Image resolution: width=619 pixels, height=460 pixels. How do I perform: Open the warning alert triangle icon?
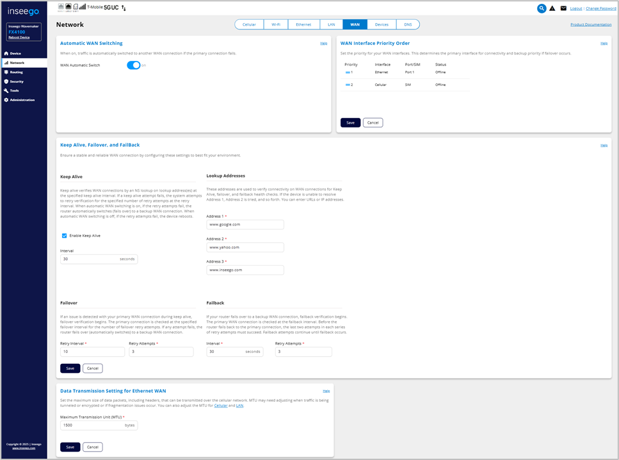[552, 8]
